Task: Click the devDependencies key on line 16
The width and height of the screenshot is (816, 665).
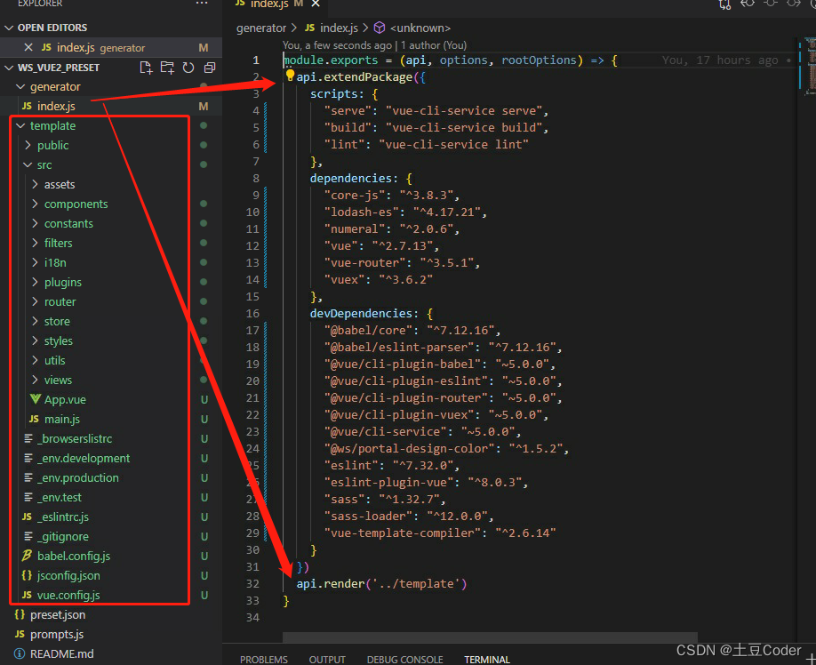Action: pyautogui.click(x=361, y=313)
